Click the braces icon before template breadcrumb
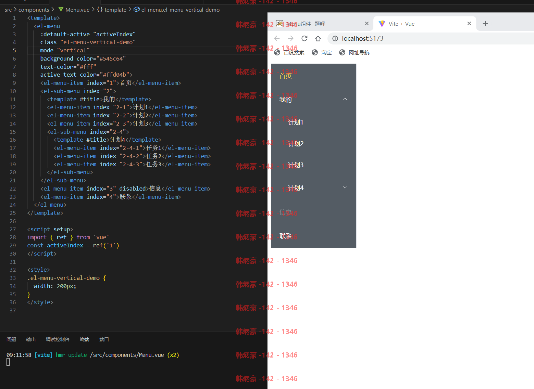534x389 pixels. point(100,10)
